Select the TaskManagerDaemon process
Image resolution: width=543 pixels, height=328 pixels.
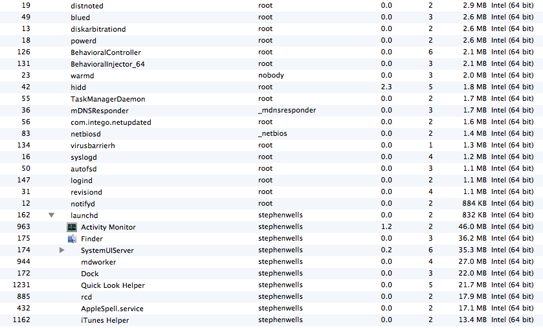coord(272,99)
